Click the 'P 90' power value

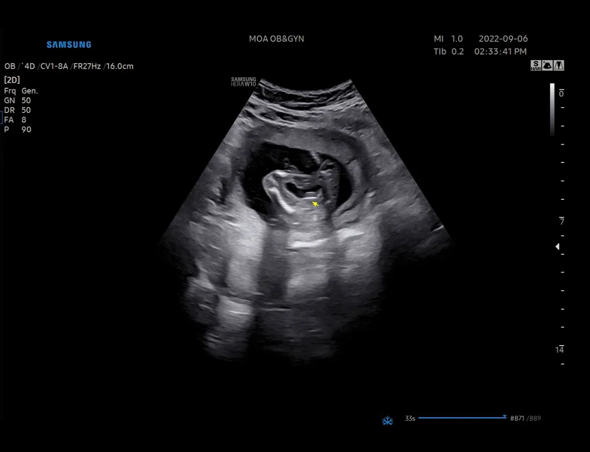pyautogui.click(x=18, y=130)
